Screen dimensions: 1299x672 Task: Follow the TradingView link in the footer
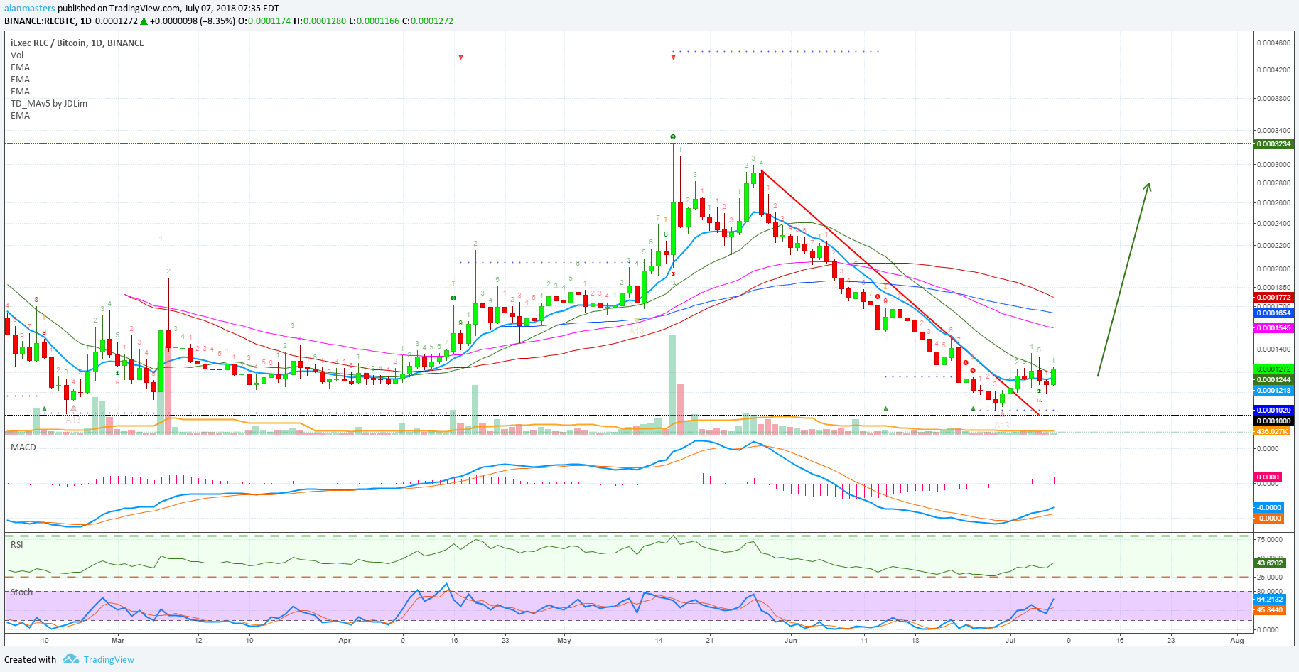click(x=109, y=660)
